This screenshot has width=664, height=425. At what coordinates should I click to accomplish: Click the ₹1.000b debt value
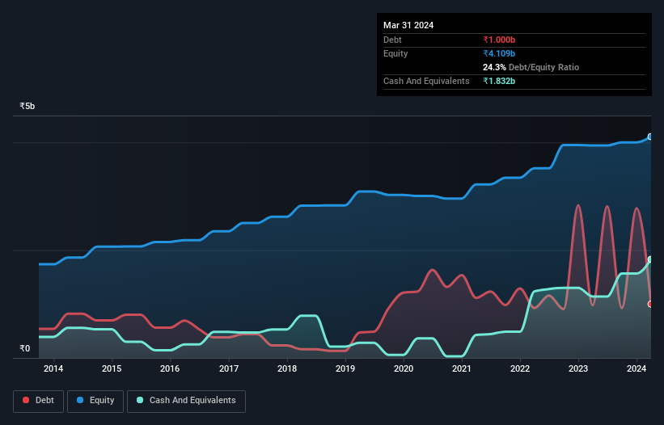coord(499,40)
